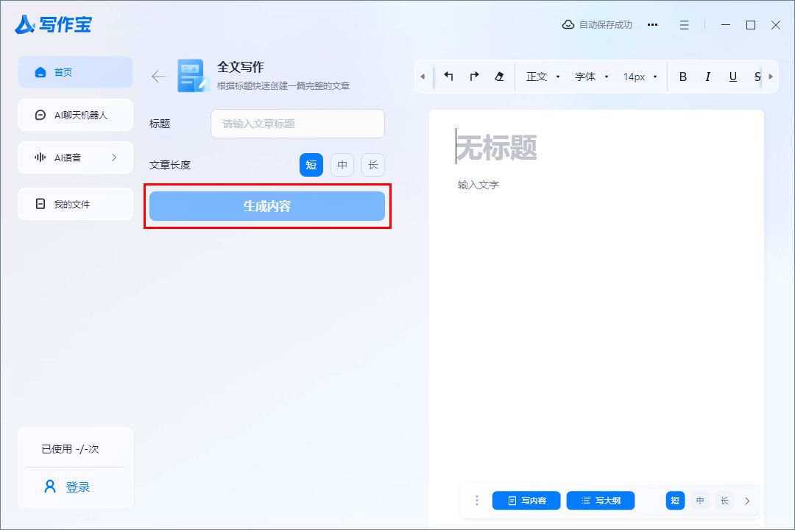795x530 pixels.
Task: Undo the last edit
Action: (x=448, y=77)
